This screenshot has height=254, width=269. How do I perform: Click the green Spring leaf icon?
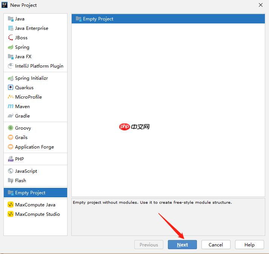(11, 47)
